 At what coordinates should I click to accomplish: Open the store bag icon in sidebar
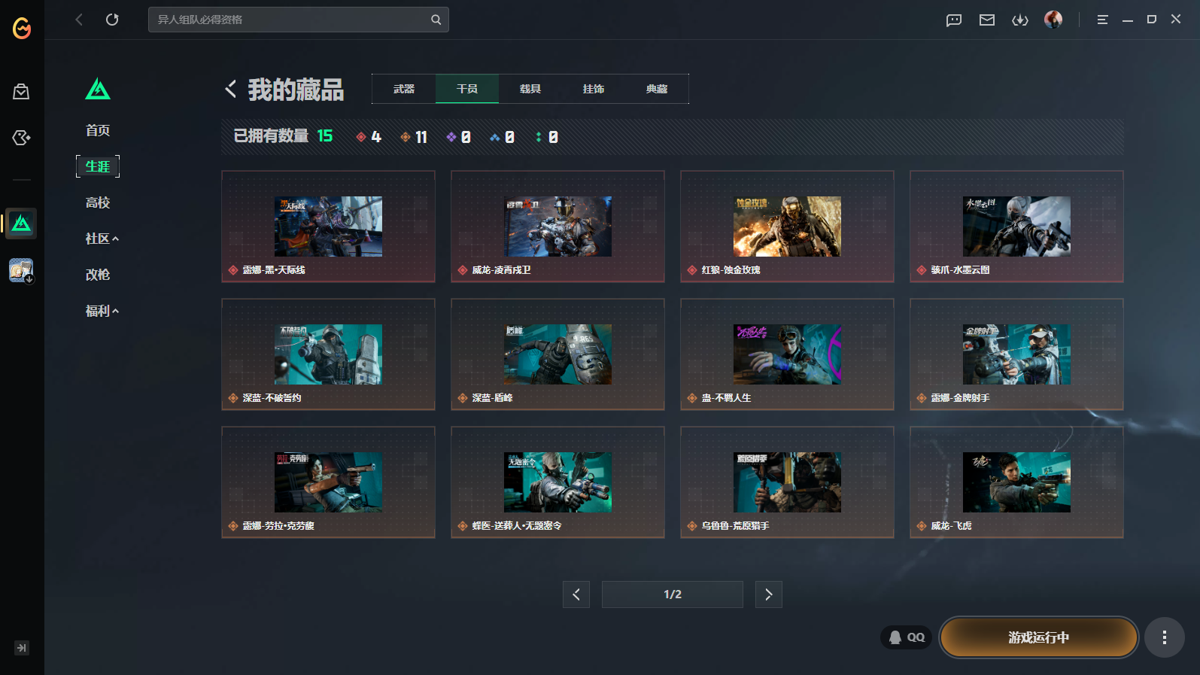tap(21, 92)
